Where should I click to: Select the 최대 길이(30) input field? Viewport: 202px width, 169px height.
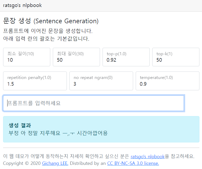pyautogui.click(x=76, y=57)
